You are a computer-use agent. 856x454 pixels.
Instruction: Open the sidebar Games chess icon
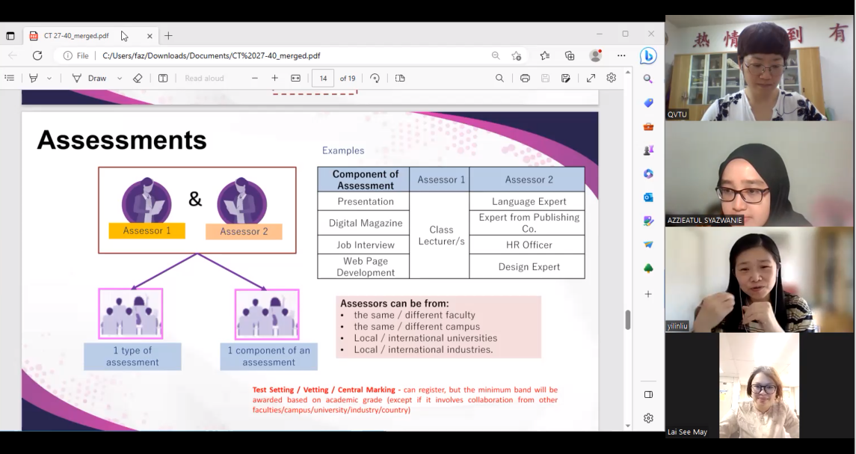pyautogui.click(x=648, y=150)
